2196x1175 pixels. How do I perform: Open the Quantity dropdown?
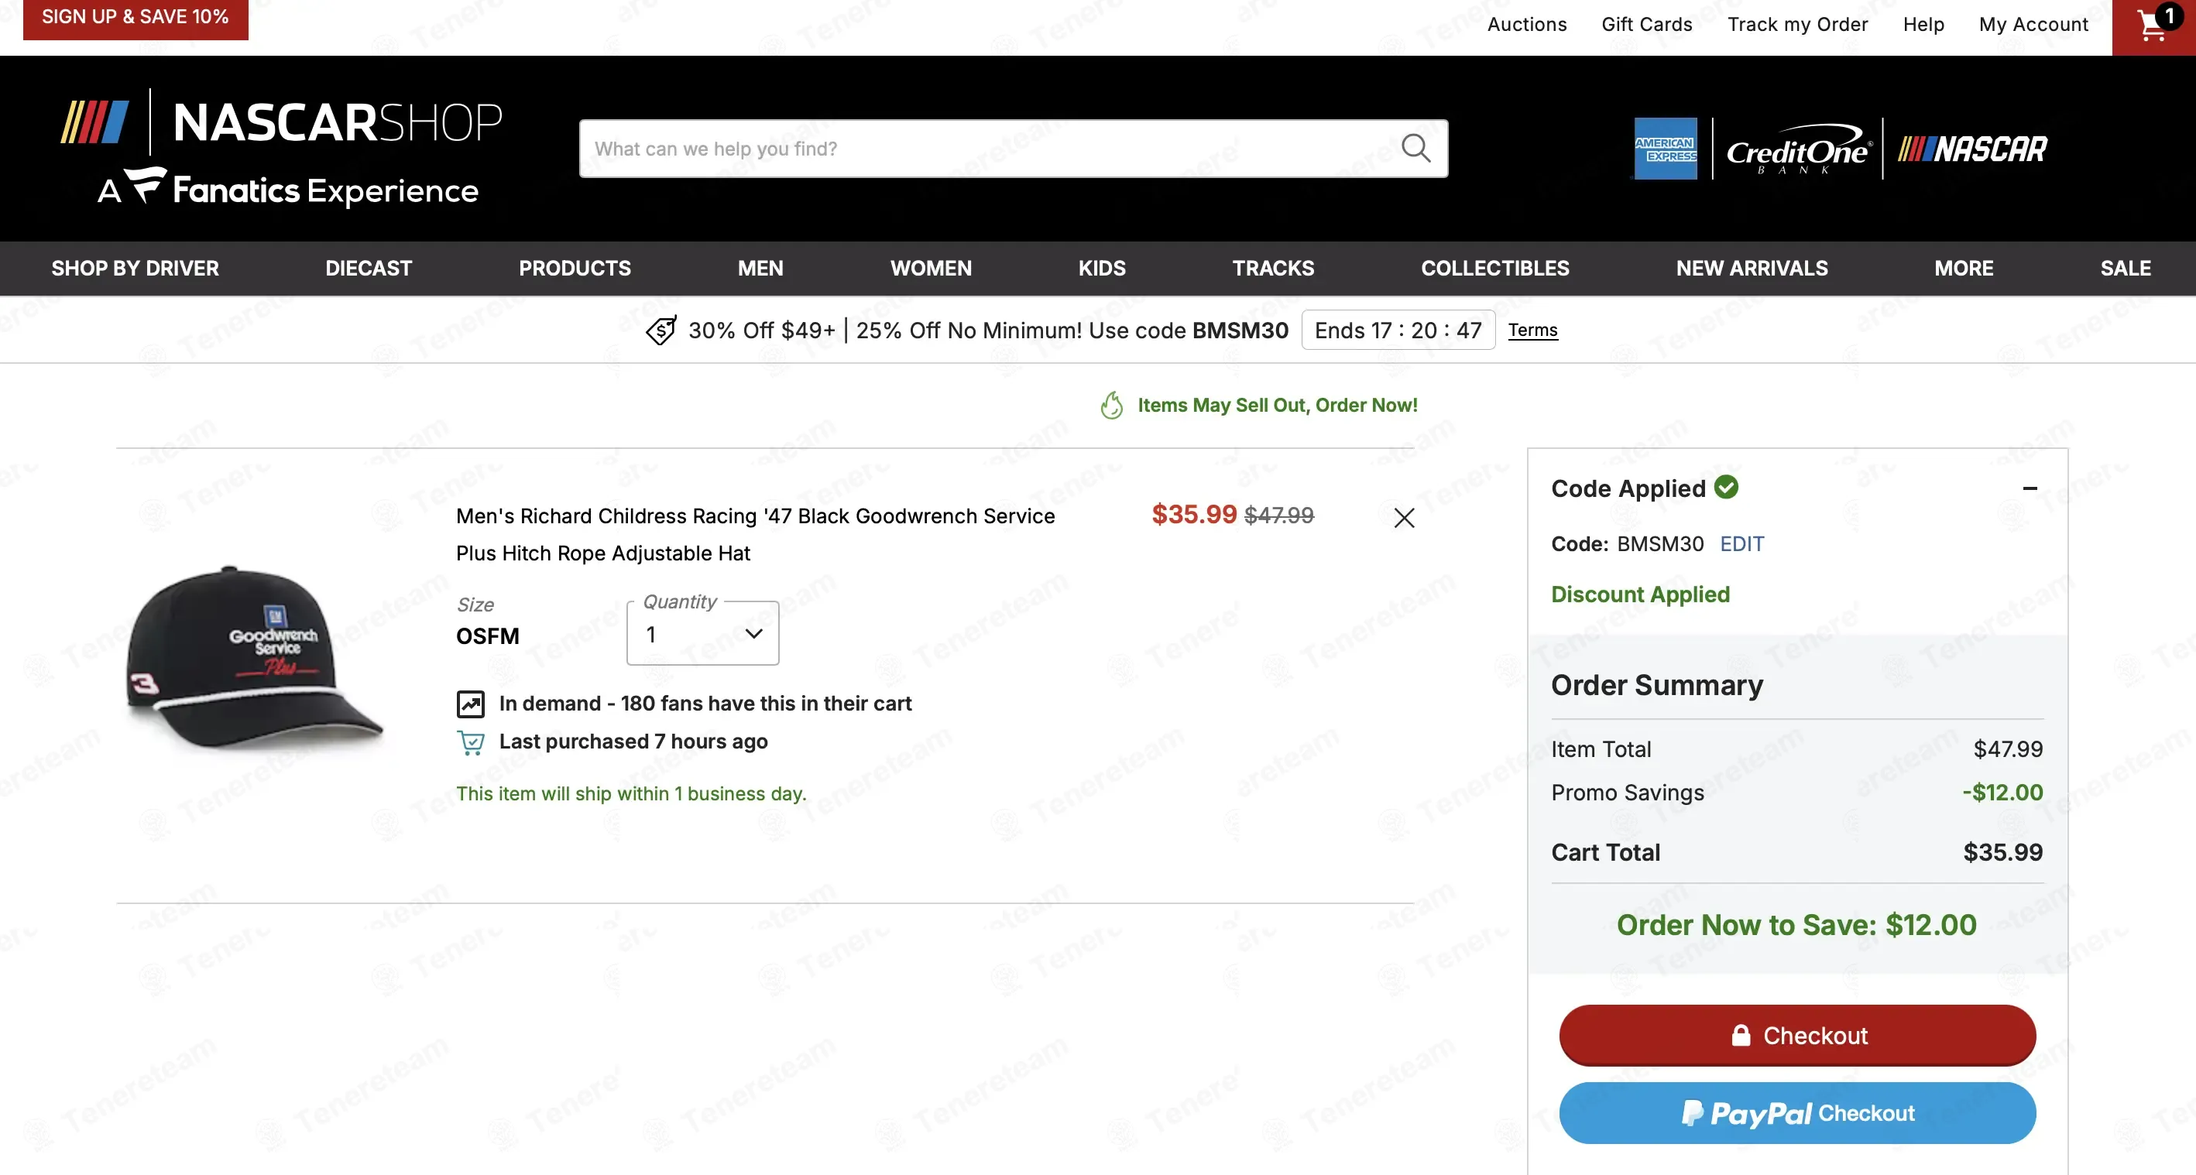(702, 633)
